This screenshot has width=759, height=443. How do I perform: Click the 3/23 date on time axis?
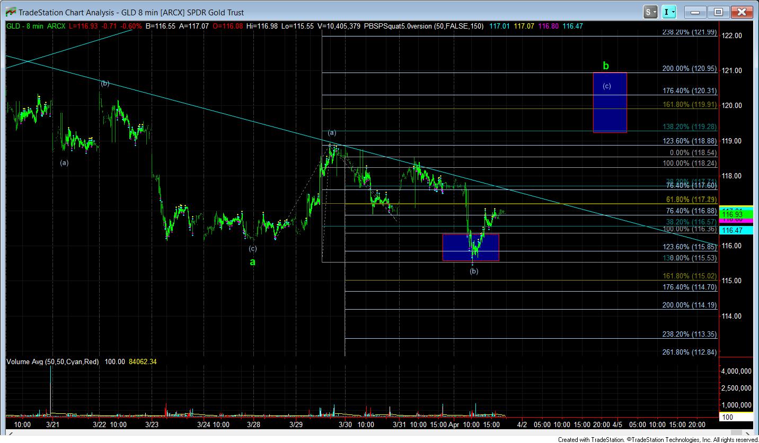click(152, 424)
